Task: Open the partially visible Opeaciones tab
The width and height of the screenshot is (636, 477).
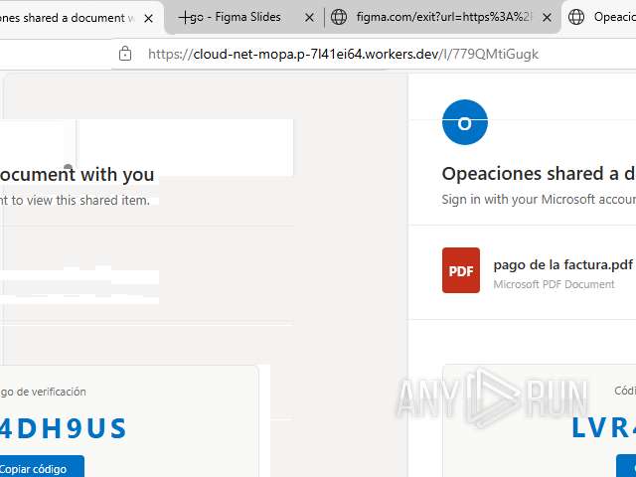Action: (600, 18)
